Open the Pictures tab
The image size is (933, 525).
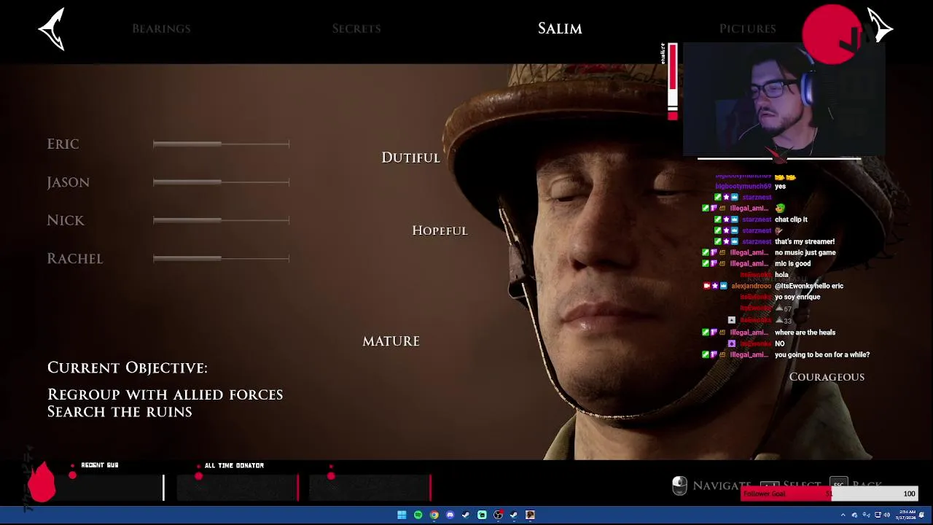pyautogui.click(x=747, y=28)
